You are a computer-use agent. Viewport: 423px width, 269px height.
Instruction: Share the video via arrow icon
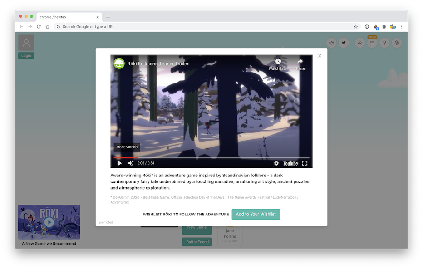[300, 61]
